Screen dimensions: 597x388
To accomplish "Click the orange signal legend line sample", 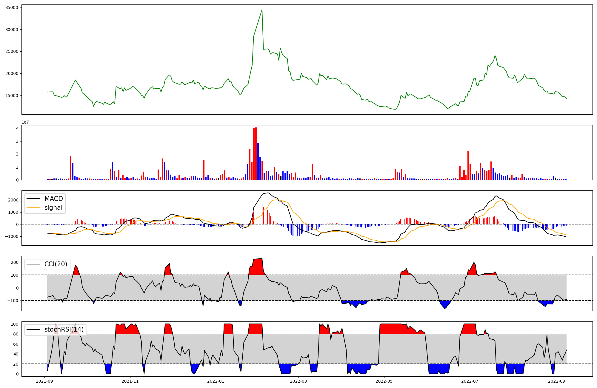I will [33, 208].
